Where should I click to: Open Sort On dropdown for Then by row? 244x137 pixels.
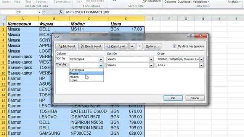point(151,65)
